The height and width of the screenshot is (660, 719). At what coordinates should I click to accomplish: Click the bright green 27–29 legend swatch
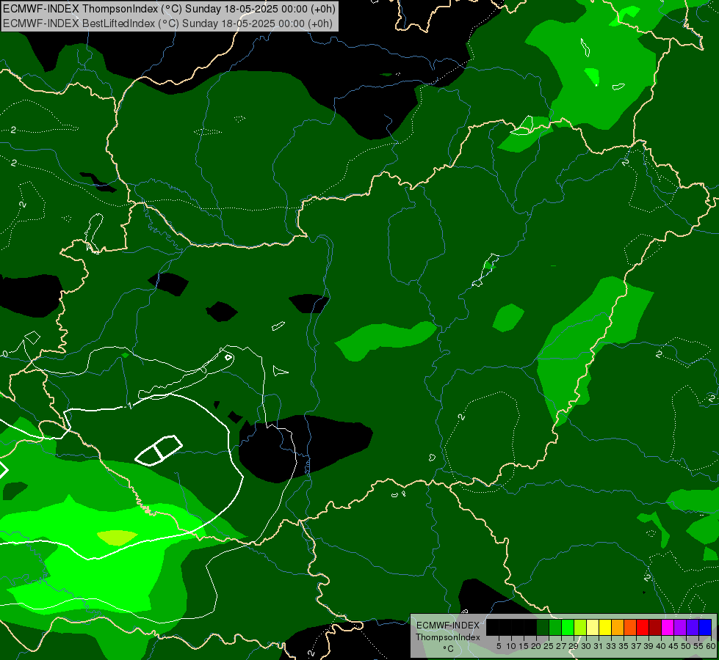568,627
